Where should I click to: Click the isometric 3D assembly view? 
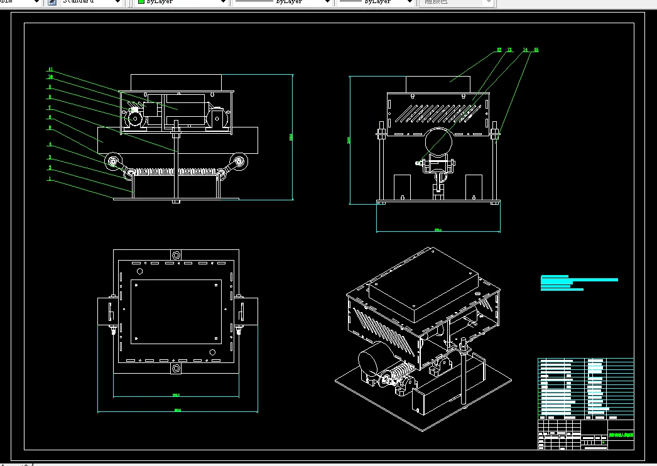point(423,339)
